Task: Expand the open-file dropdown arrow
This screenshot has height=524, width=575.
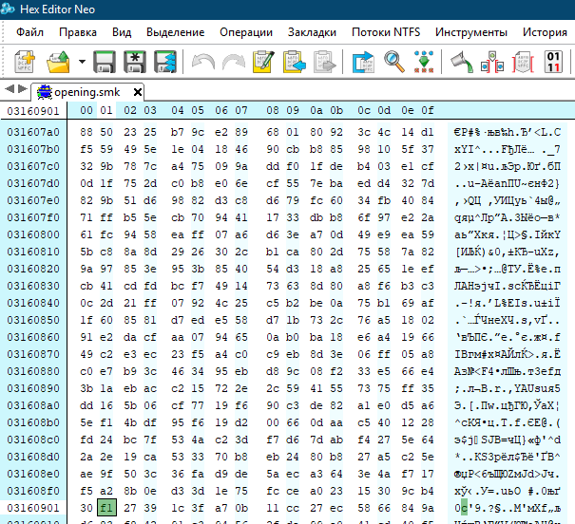Action: coord(82,62)
